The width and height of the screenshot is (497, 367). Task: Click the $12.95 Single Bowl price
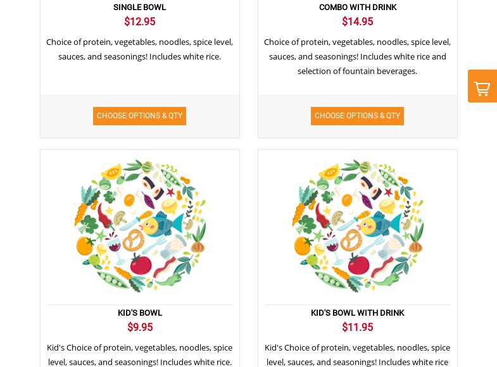139,22
